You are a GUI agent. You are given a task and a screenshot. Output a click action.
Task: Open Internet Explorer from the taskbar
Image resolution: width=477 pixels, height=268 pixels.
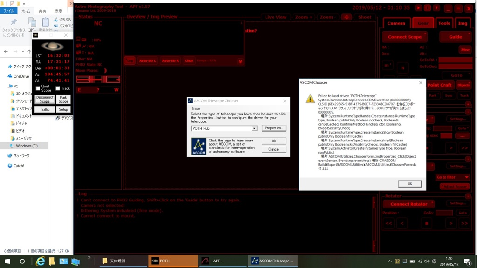tap(40, 261)
